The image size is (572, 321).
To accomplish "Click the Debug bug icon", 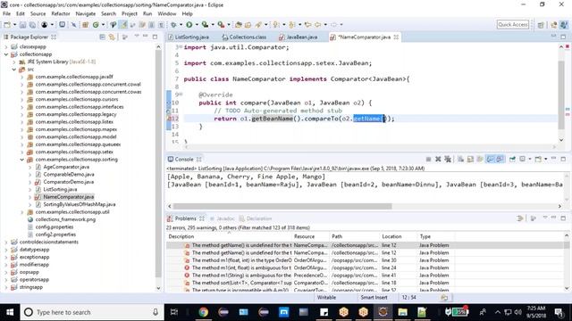I will coord(173,25).
